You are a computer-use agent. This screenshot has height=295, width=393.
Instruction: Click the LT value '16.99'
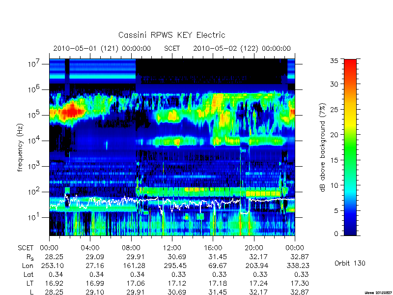(94, 283)
